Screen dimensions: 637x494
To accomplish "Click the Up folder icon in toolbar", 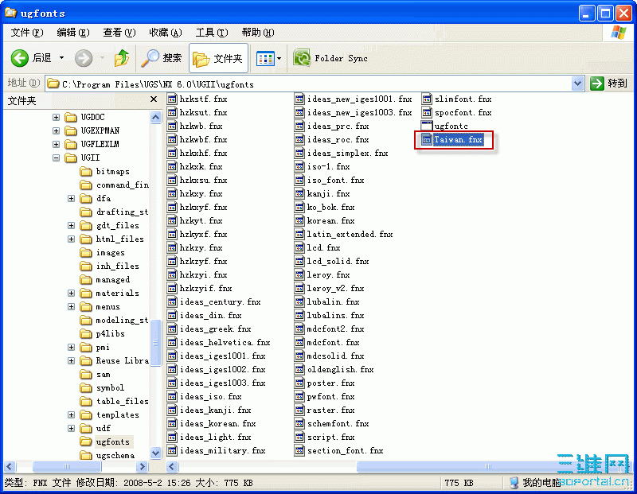I will (x=123, y=57).
